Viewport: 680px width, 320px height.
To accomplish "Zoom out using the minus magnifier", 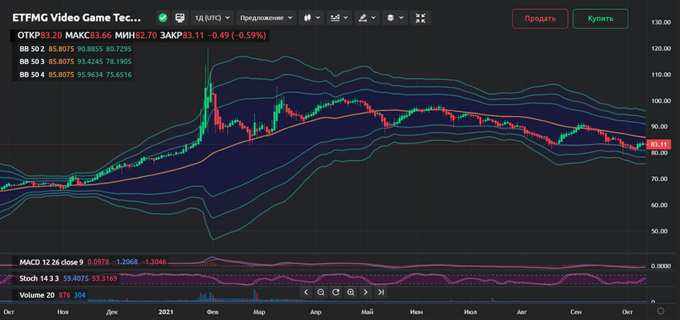I will (321, 292).
